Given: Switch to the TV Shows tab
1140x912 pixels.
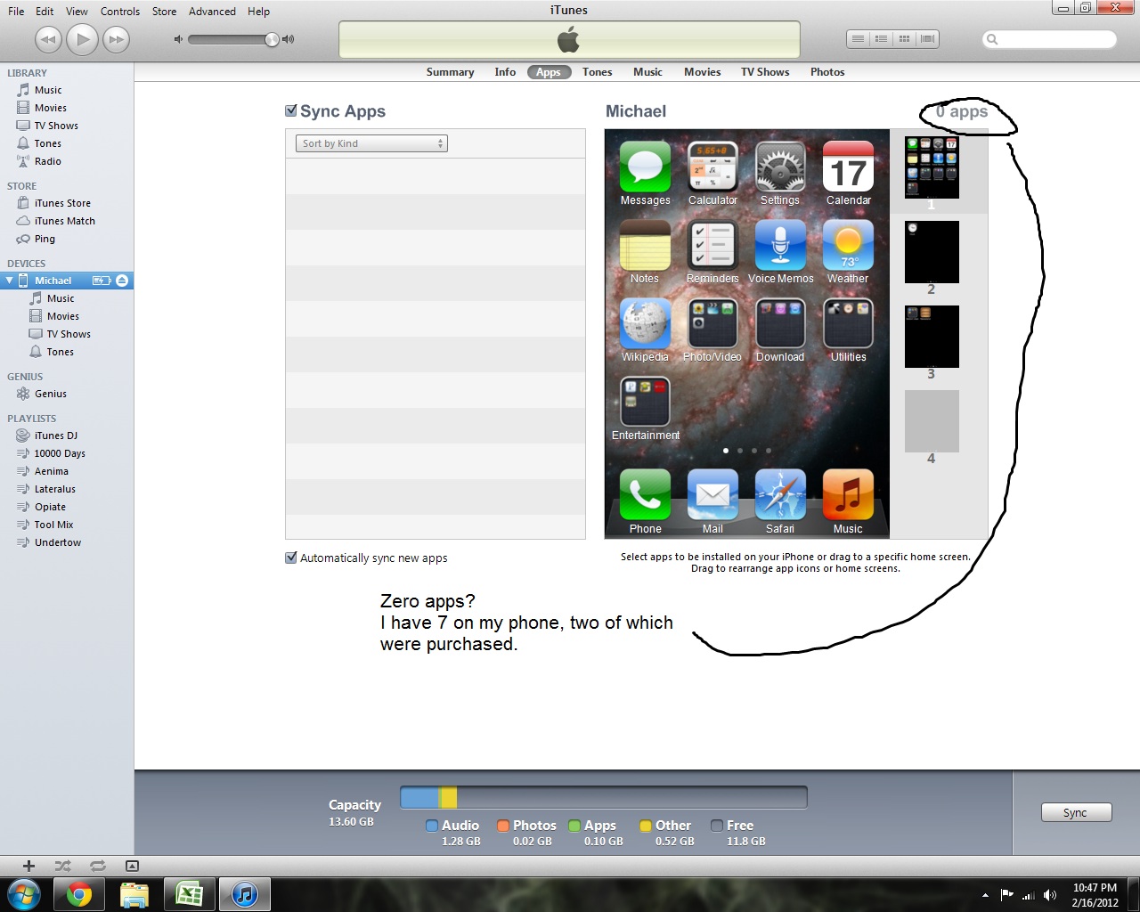Looking at the screenshot, I should click(x=765, y=72).
